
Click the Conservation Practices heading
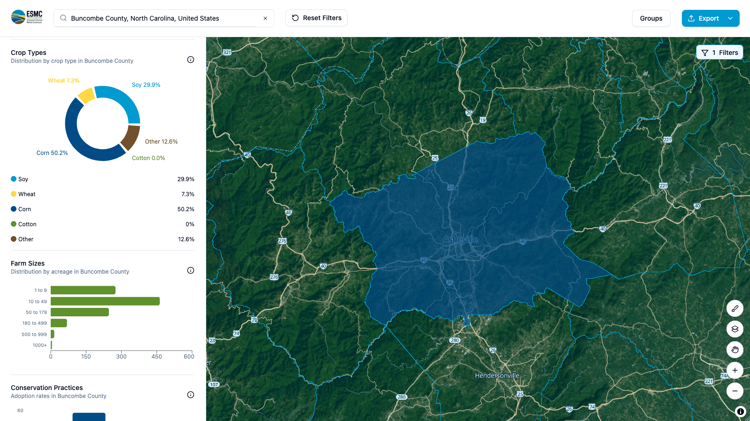pyautogui.click(x=47, y=388)
